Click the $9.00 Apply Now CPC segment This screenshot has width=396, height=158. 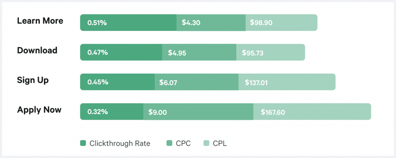coord(198,112)
